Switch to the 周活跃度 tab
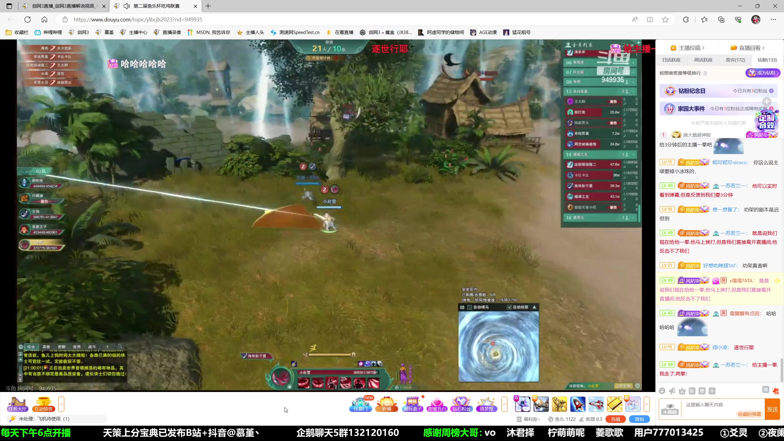The height and width of the screenshot is (441, 784). pyautogui.click(x=703, y=60)
